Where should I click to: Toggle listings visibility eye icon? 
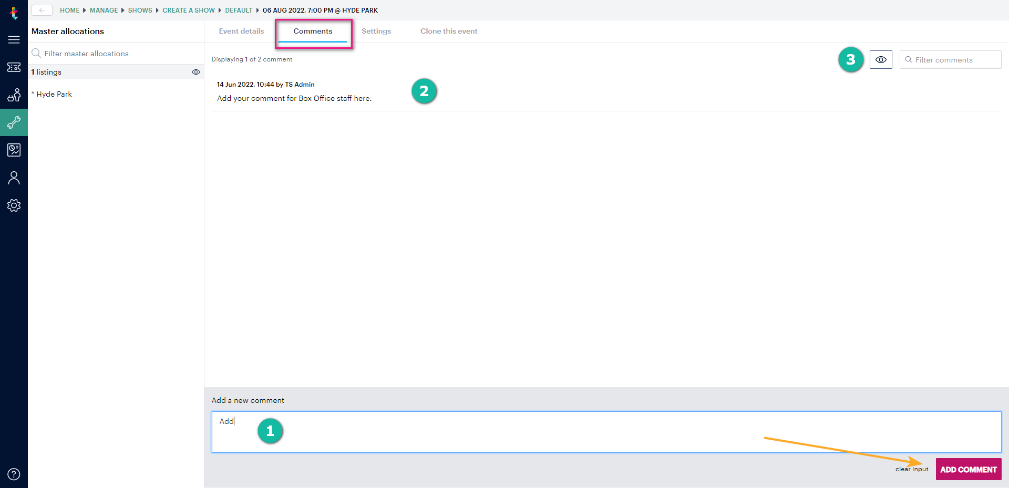click(x=196, y=72)
